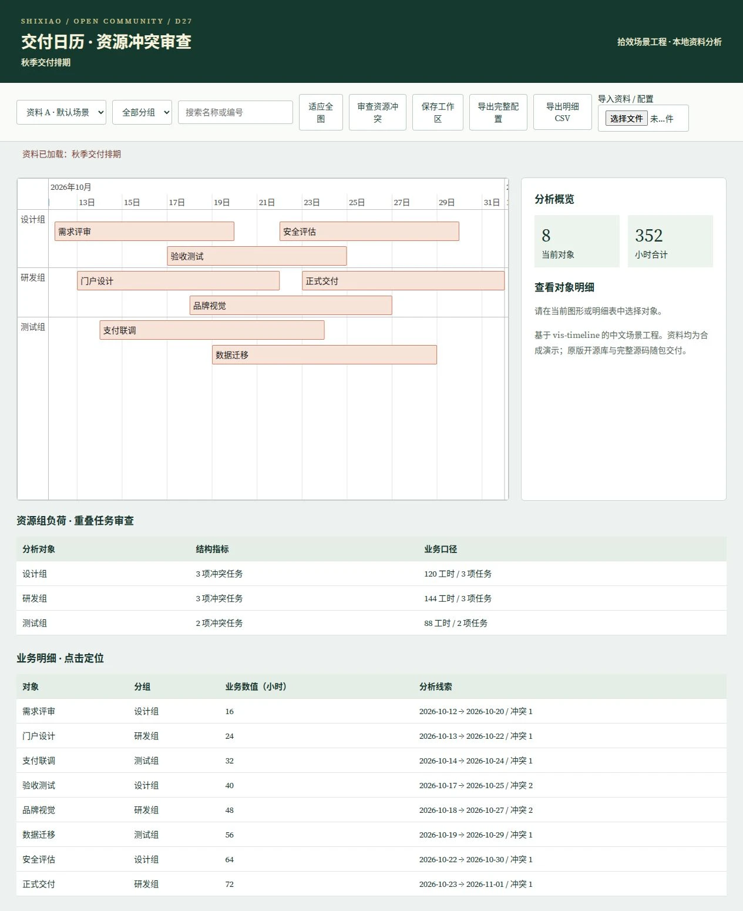743x911 pixels.
Task: Select the 正式交付 timeline bar
Action: pos(403,281)
